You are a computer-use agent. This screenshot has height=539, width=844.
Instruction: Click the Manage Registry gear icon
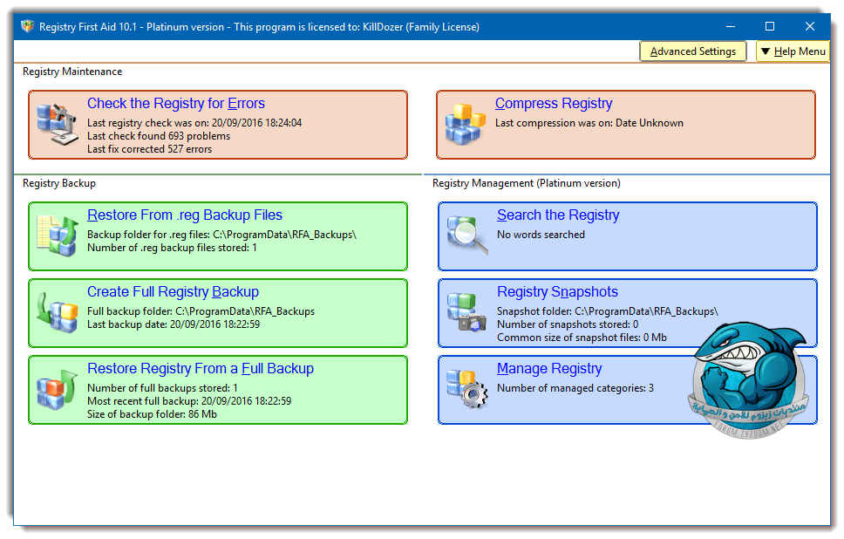[x=467, y=389]
